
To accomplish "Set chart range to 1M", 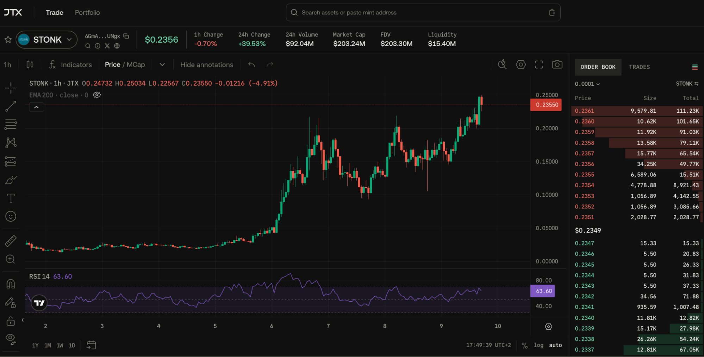I will pos(48,345).
